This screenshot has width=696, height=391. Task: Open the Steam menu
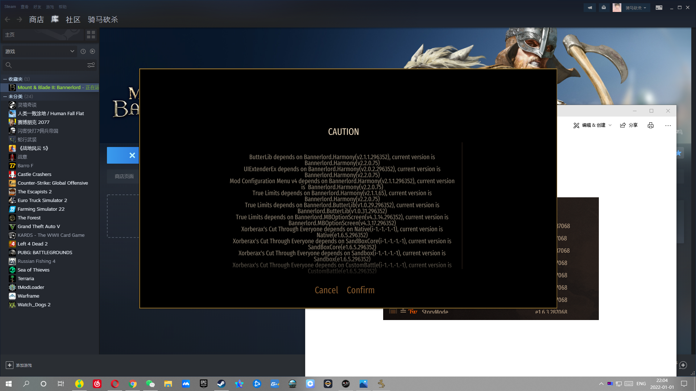point(10,7)
